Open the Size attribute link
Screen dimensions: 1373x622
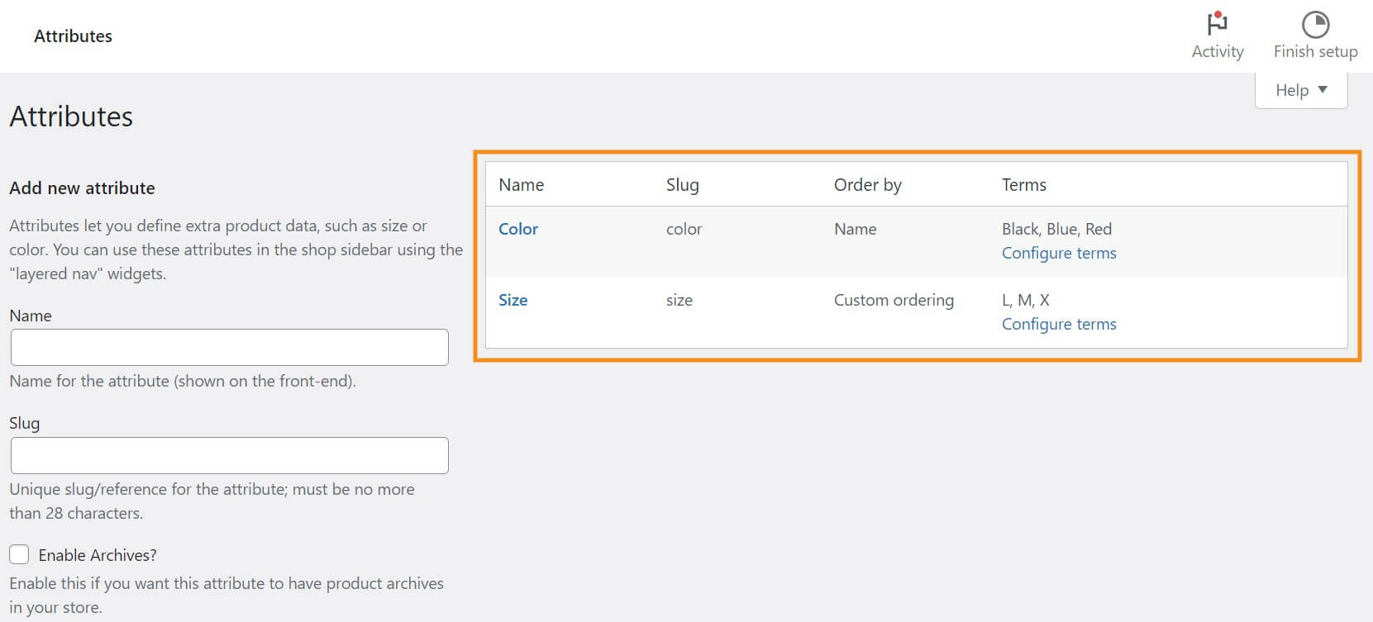click(512, 300)
